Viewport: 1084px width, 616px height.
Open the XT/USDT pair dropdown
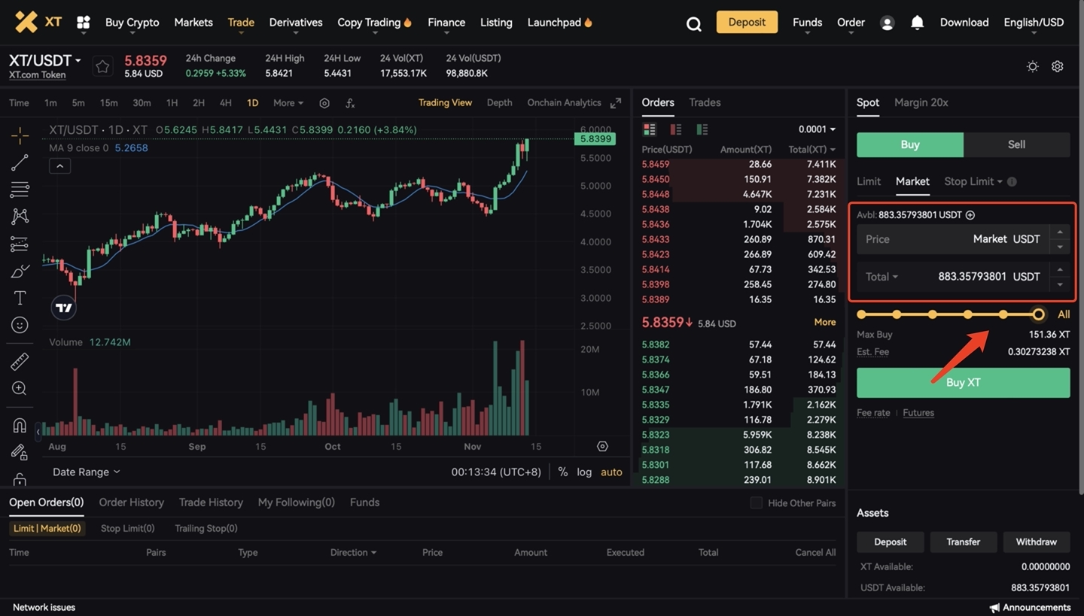[x=45, y=60]
